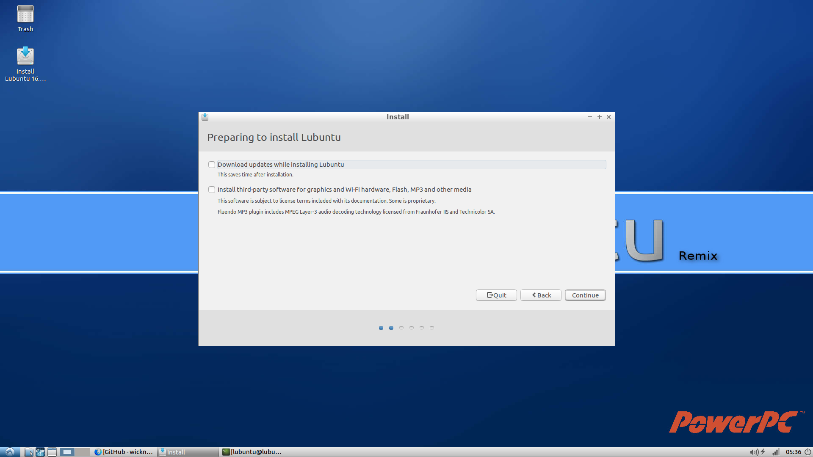Click the Quit button
Screen dimensions: 813x457
tap(496, 295)
